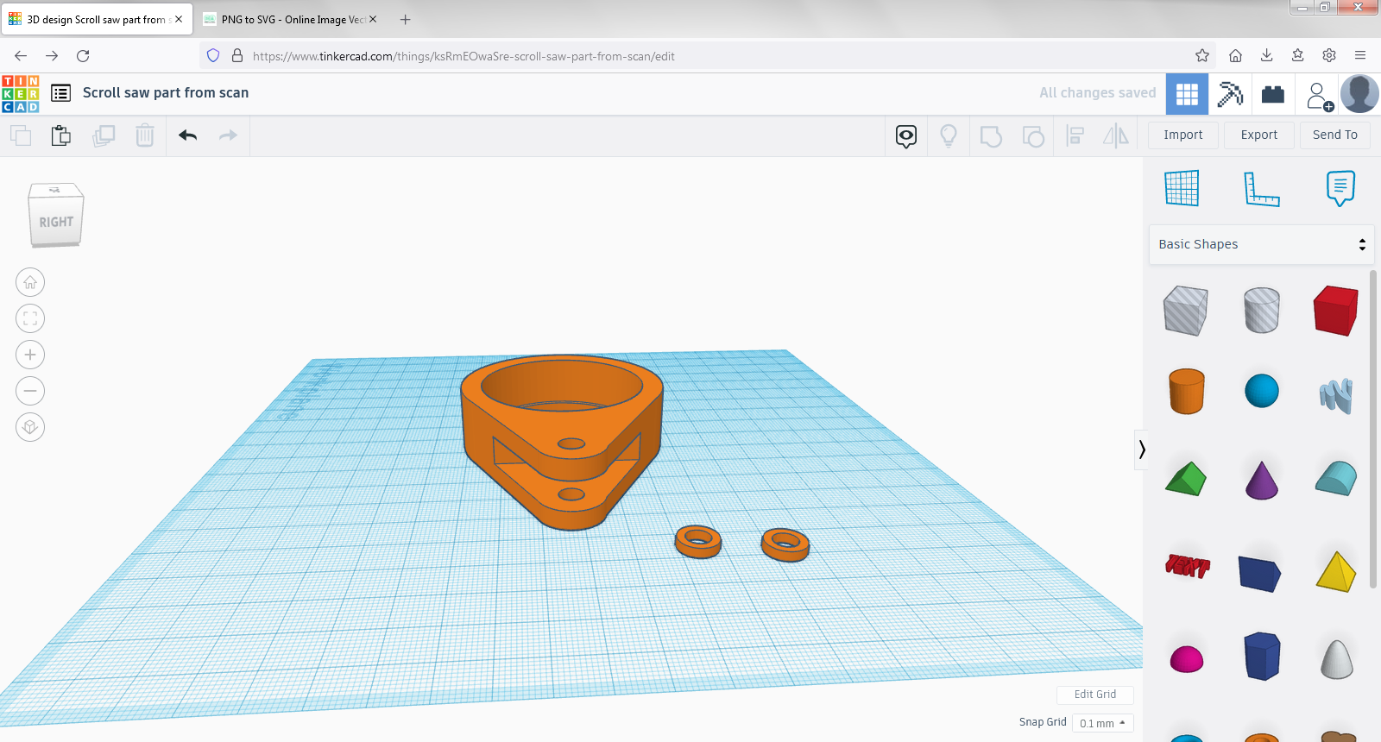1381x742 pixels.
Task: Zoom out with the minus button
Action: click(30, 391)
